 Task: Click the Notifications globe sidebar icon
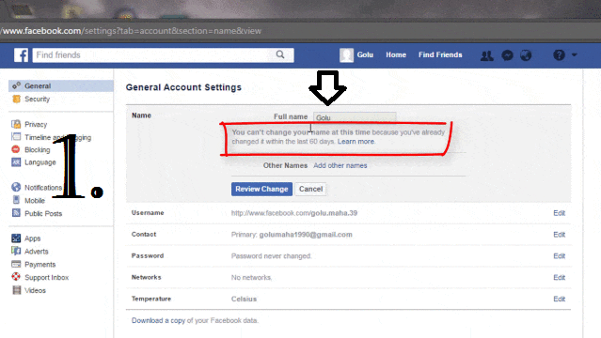pos(16,187)
